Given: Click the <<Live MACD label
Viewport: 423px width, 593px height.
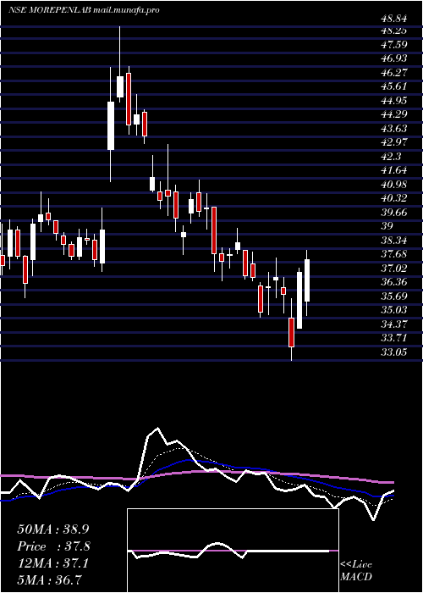Looking at the screenshot, I should pos(356,570).
